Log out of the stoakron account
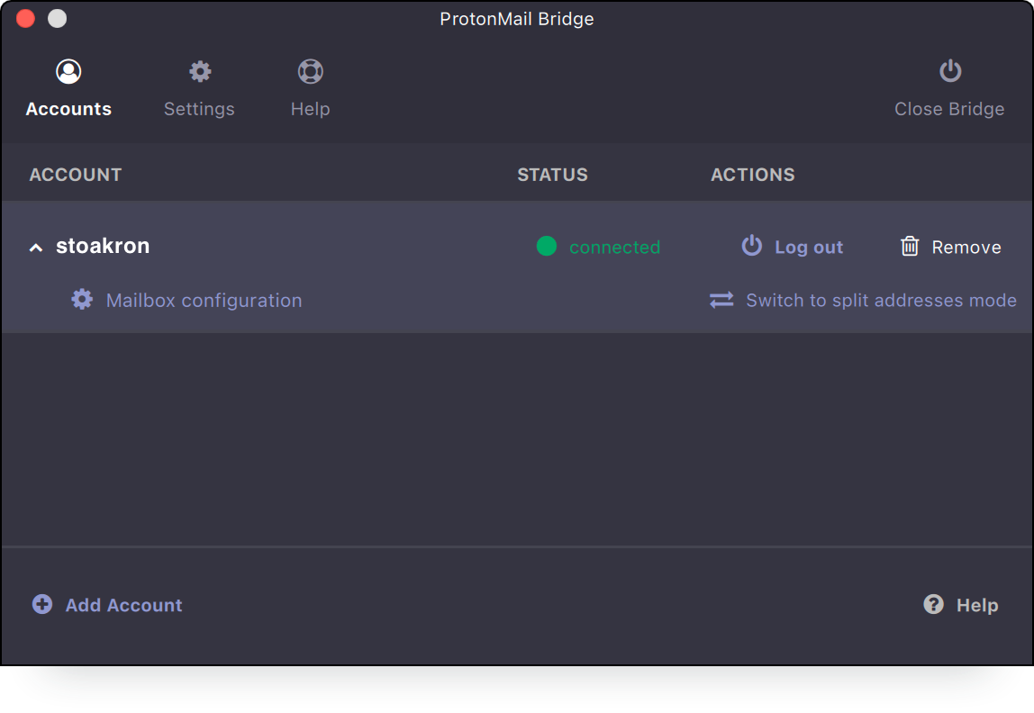 point(809,247)
